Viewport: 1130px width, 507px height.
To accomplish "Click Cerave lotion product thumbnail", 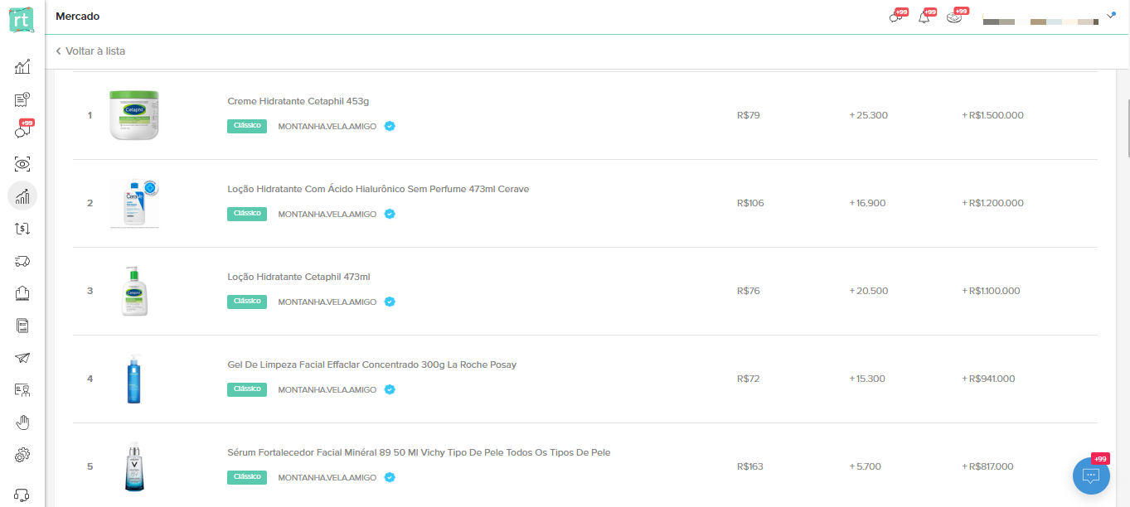I will 133,203.
